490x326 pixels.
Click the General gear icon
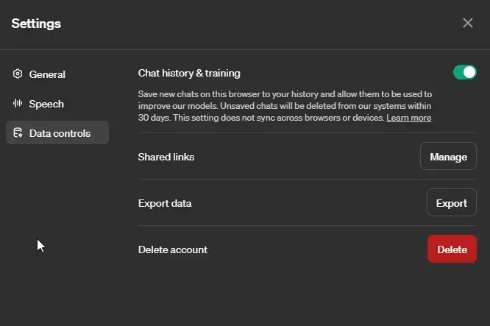pyautogui.click(x=18, y=74)
